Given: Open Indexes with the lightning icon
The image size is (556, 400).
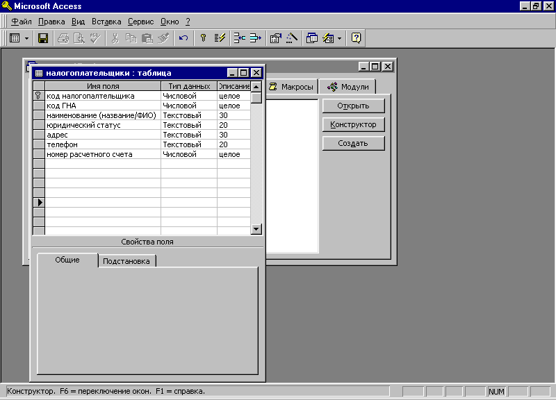Looking at the screenshot, I should pos(220,38).
